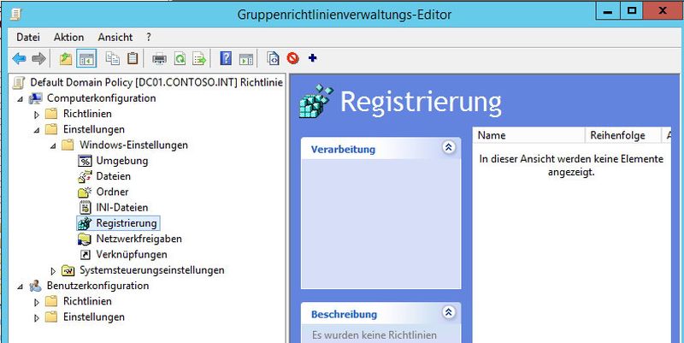Select Windows-Einstellungen tree label
684x343 pixels.
133,145
